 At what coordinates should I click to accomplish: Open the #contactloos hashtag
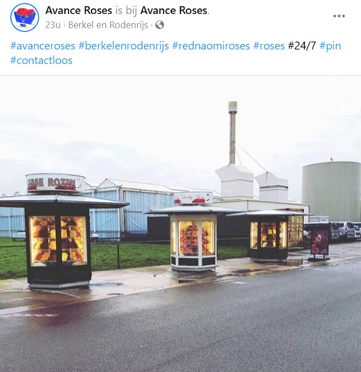[x=42, y=60]
